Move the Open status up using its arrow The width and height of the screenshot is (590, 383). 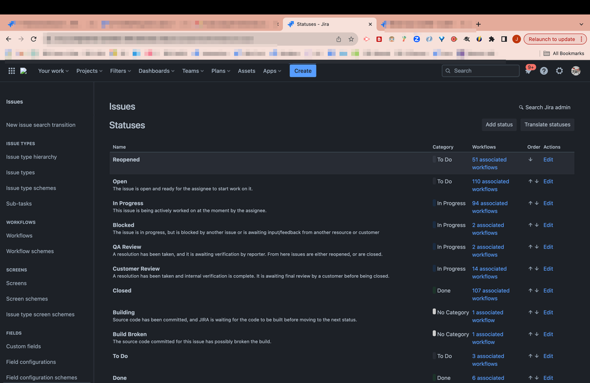tap(529, 181)
